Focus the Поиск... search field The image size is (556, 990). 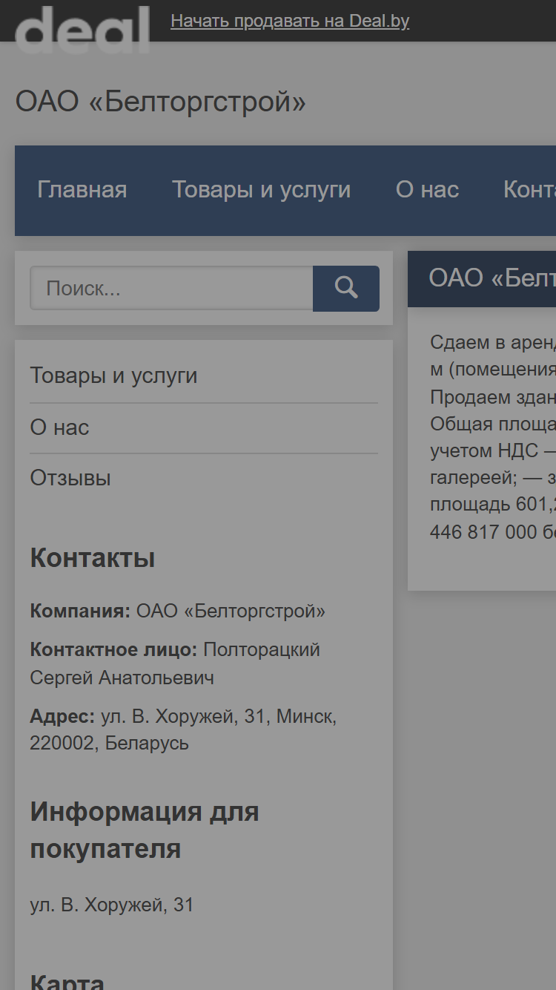[171, 288]
